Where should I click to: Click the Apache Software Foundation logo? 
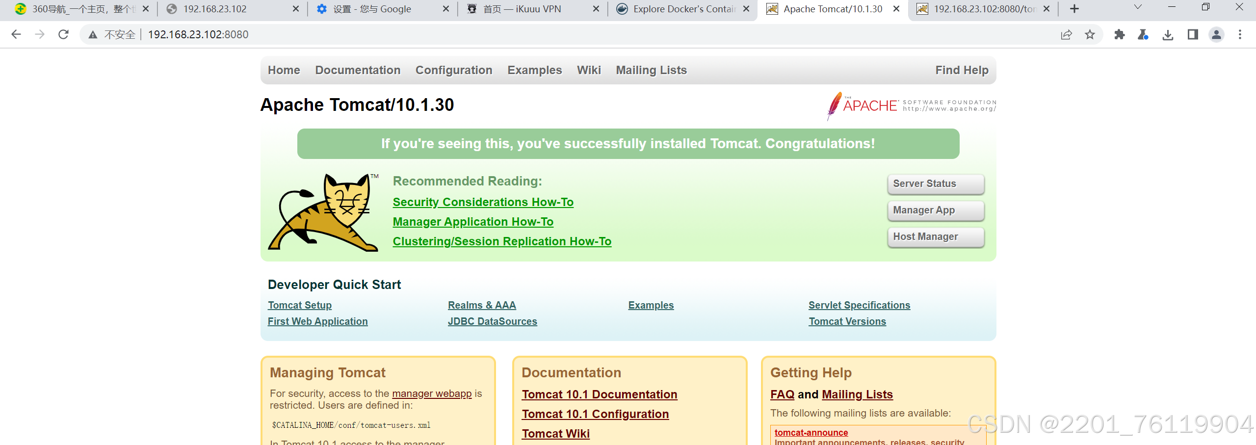point(912,105)
